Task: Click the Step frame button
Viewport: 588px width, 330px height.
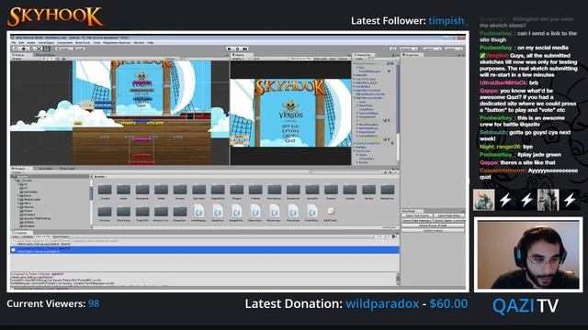Action: tap(245, 49)
